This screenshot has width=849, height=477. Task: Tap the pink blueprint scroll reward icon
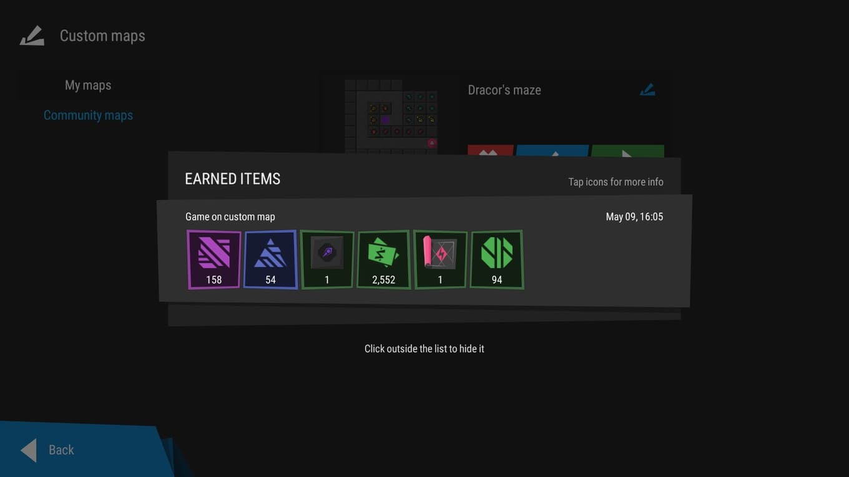[x=440, y=259]
